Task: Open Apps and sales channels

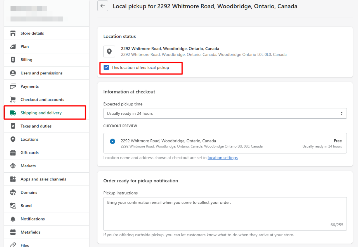Action: click(43, 179)
